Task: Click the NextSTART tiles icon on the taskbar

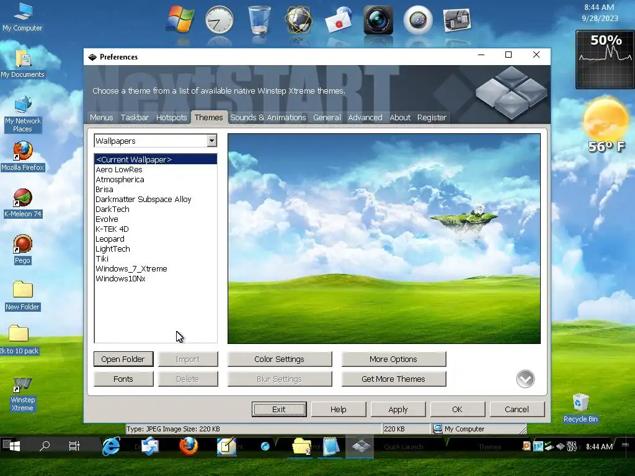Action: point(361,446)
